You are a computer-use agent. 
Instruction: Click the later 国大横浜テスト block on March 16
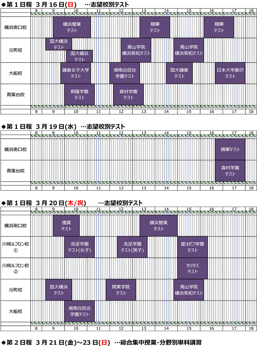pyautogui.click(x=80, y=56)
